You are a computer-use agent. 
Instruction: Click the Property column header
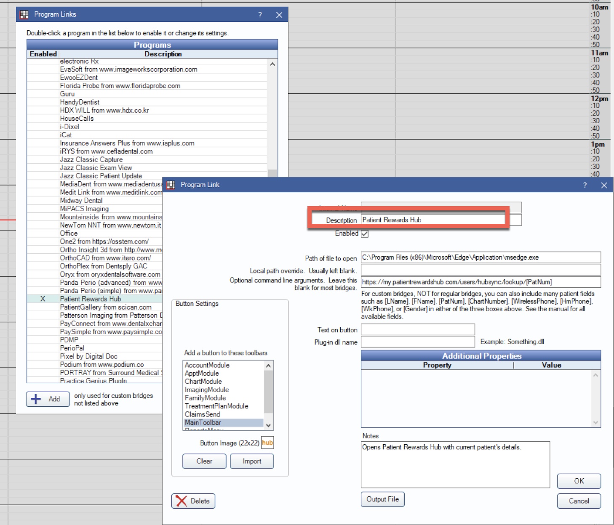pyautogui.click(x=437, y=365)
